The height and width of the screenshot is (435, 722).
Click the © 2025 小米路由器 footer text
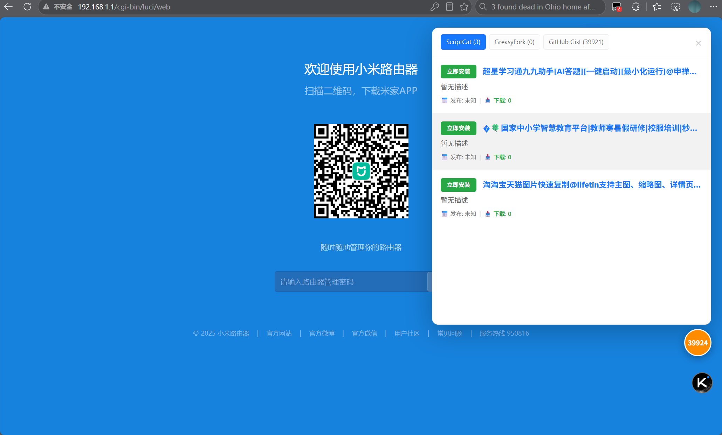tap(221, 333)
